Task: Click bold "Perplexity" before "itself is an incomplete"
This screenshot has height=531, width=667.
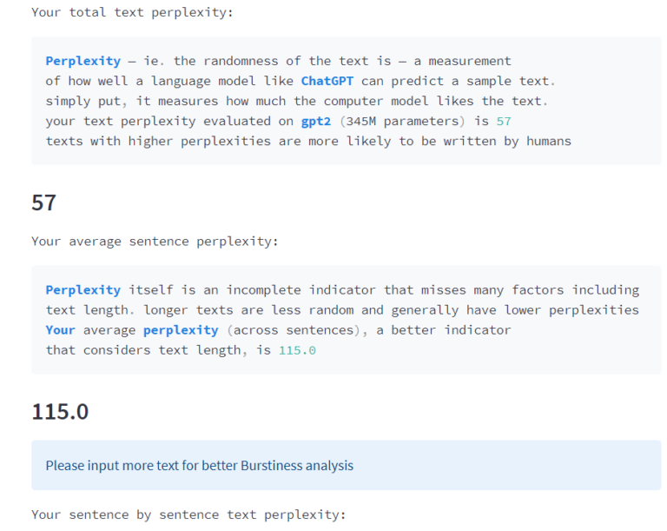Action: pyautogui.click(x=83, y=289)
